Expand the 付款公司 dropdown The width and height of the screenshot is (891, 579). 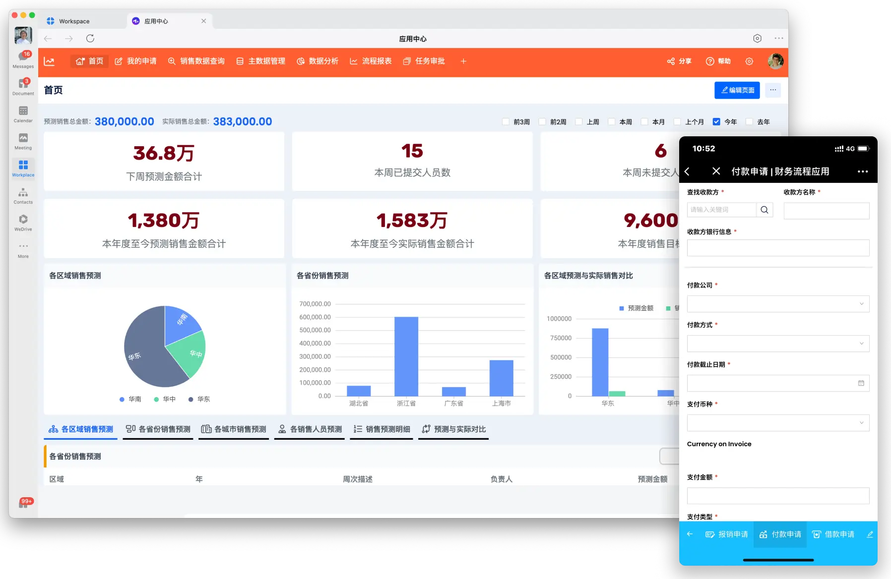pyautogui.click(x=778, y=304)
